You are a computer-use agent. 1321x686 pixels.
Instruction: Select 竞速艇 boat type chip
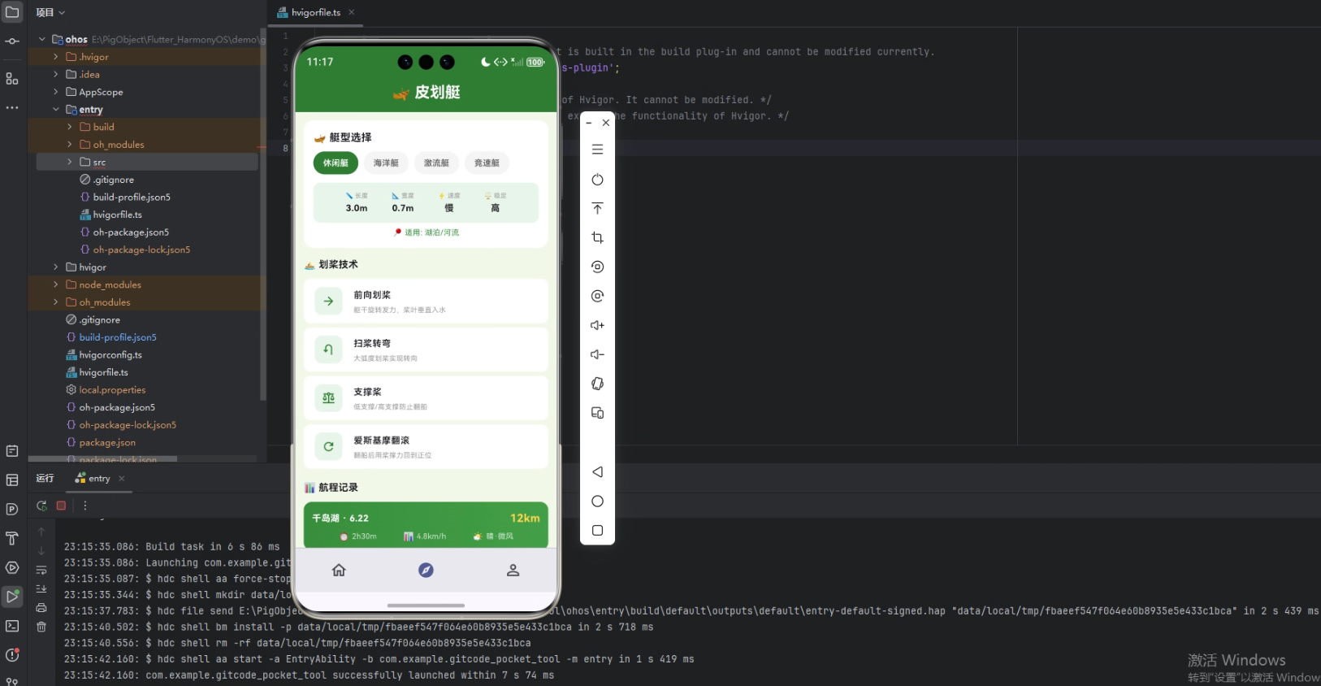[x=487, y=163]
